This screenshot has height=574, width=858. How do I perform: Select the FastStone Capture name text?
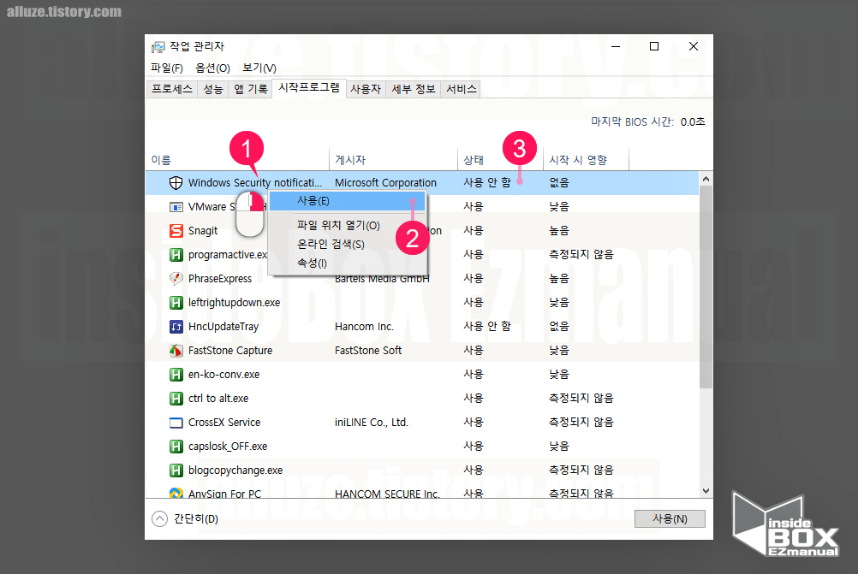click(x=229, y=351)
